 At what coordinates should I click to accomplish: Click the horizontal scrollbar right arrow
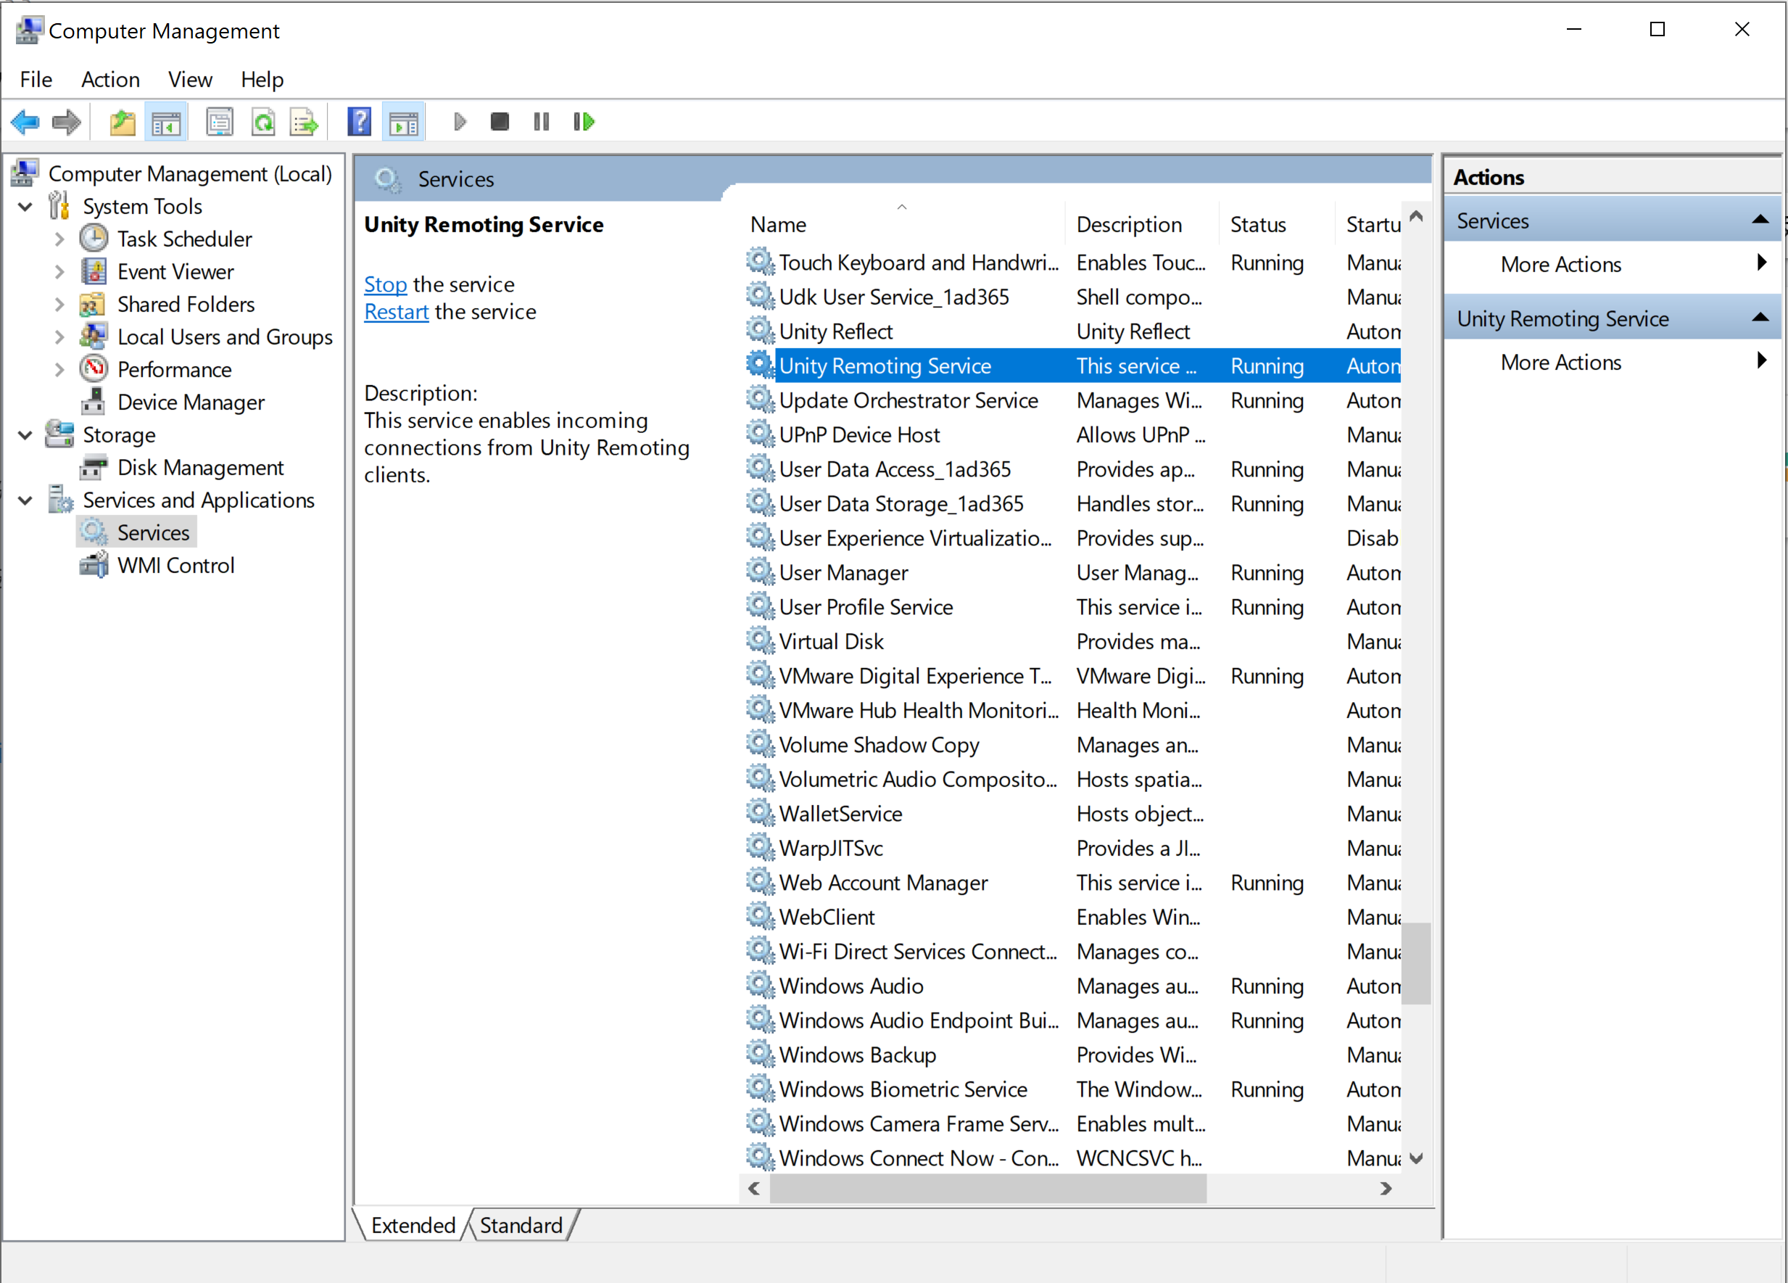(1385, 1189)
